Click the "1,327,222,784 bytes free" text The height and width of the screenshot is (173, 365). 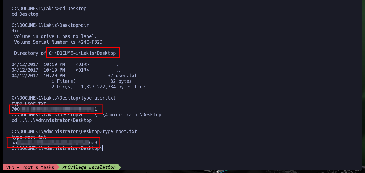113,87
